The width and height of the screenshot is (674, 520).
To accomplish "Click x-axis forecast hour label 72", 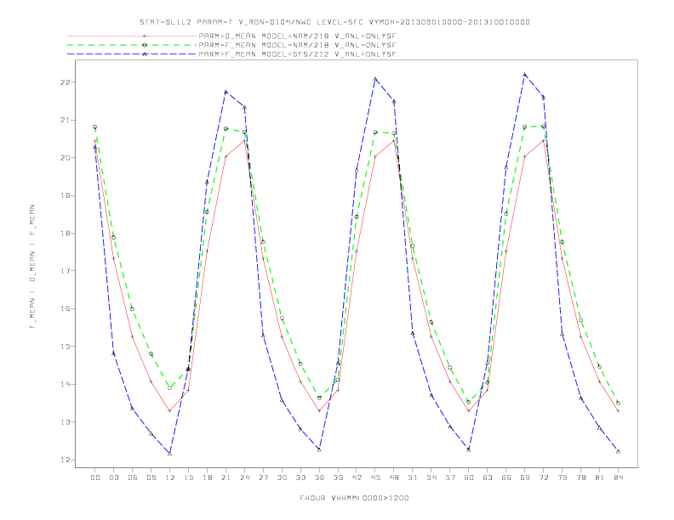I will [544, 478].
